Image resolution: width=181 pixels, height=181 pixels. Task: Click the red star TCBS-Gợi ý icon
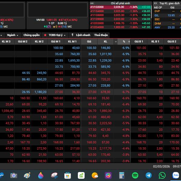coord(45,35)
